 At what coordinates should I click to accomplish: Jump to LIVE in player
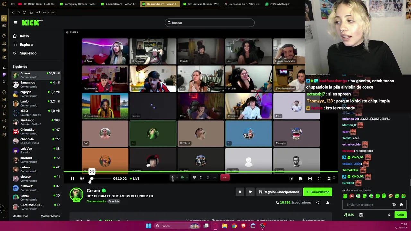(x=135, y=179)
